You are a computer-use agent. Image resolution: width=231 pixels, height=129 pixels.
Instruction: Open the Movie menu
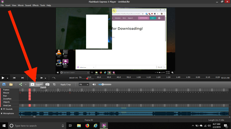(x=21, y=5)
